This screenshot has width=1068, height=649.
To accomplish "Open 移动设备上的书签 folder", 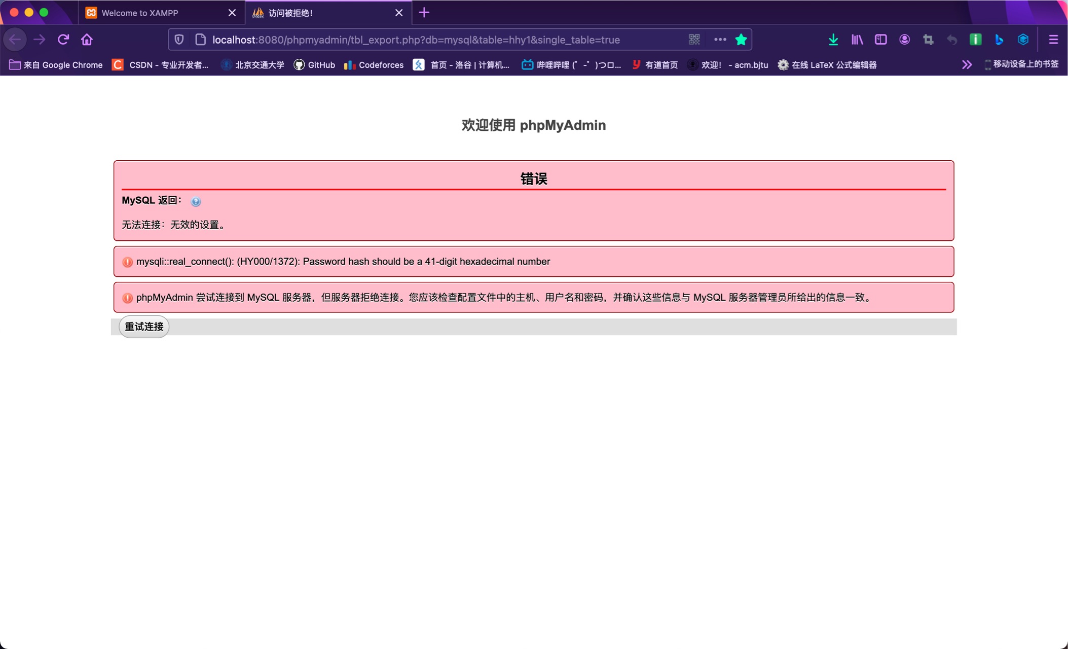I will point(1021,64).
